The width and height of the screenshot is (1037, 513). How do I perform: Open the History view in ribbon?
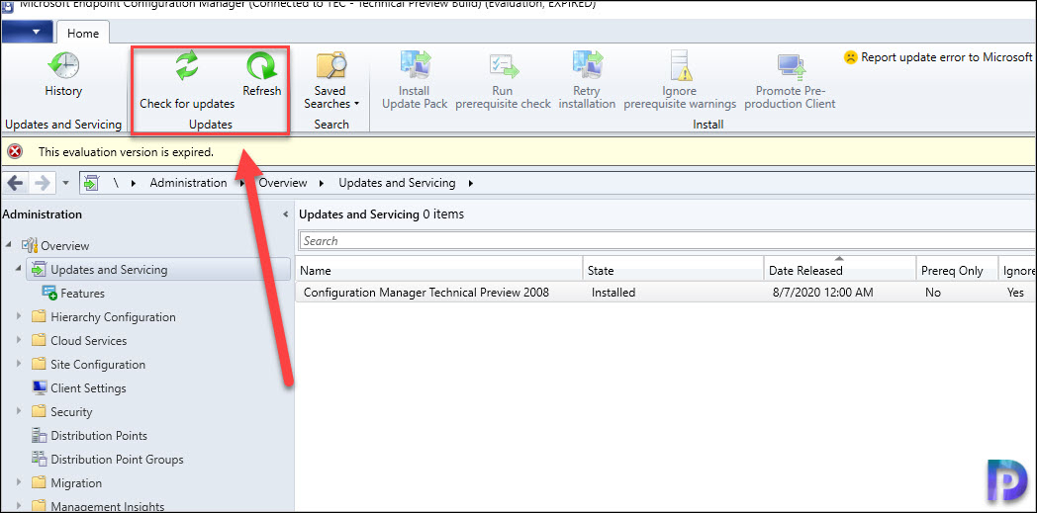[62, 74]
